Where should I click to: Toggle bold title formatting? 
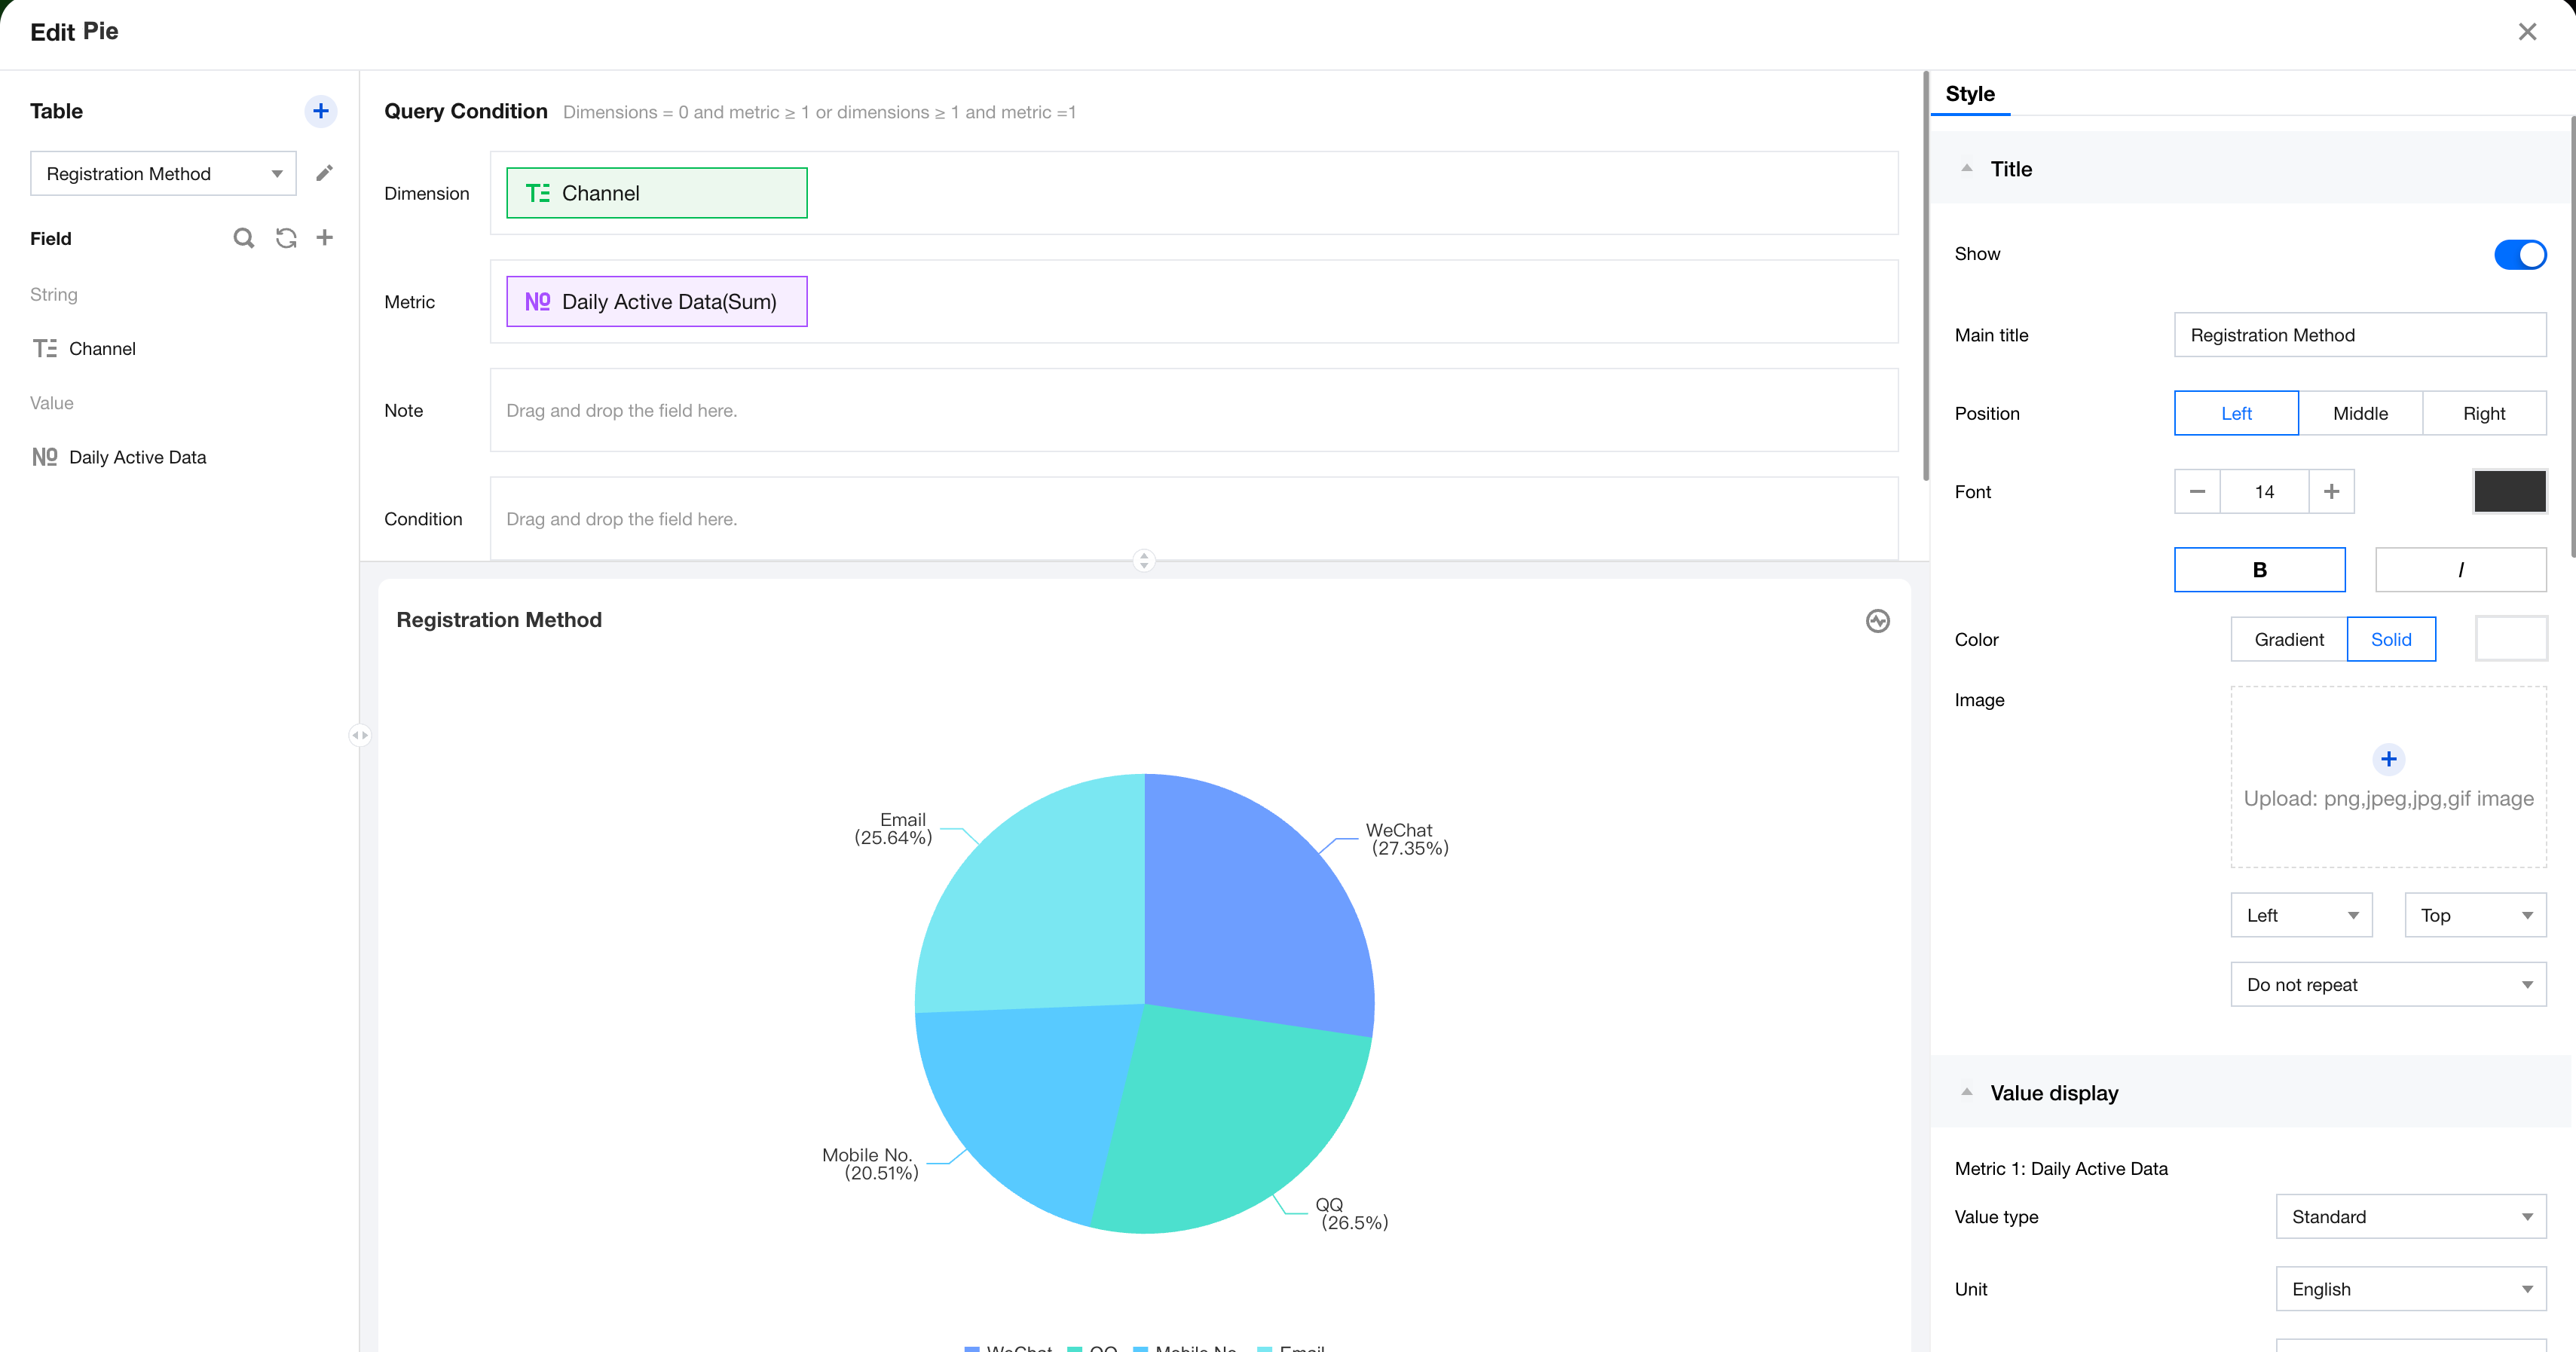[2259, 570]
